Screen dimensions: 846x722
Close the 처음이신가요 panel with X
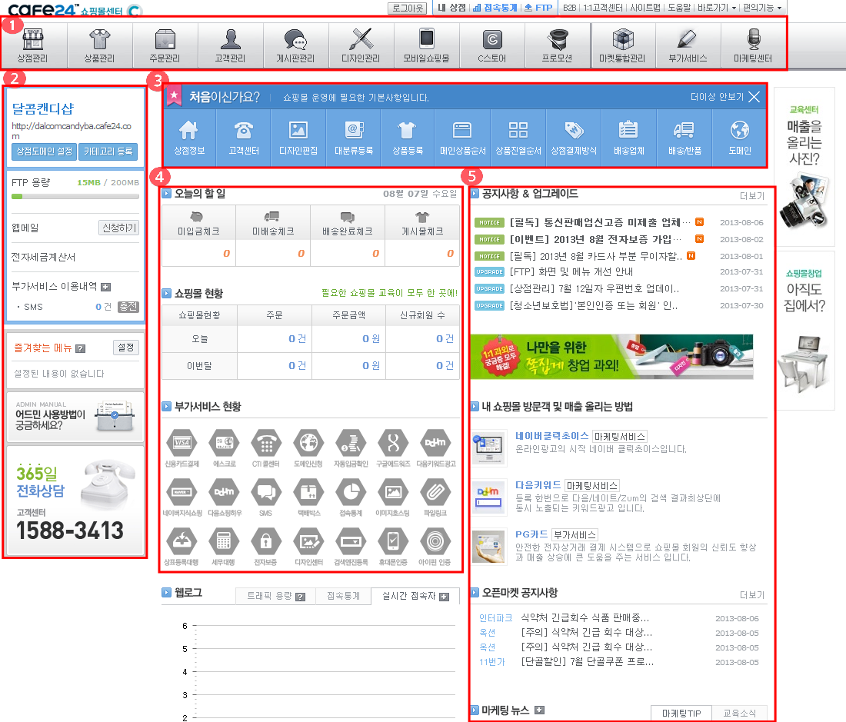pos(754,97)
